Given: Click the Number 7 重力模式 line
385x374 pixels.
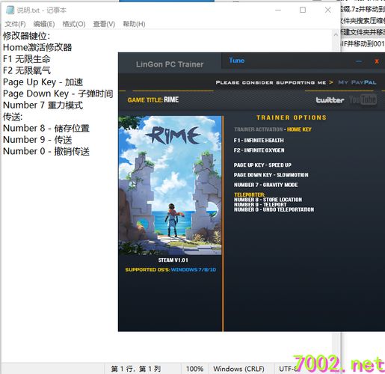Looking at the screenshot, I should pos(43,105).
